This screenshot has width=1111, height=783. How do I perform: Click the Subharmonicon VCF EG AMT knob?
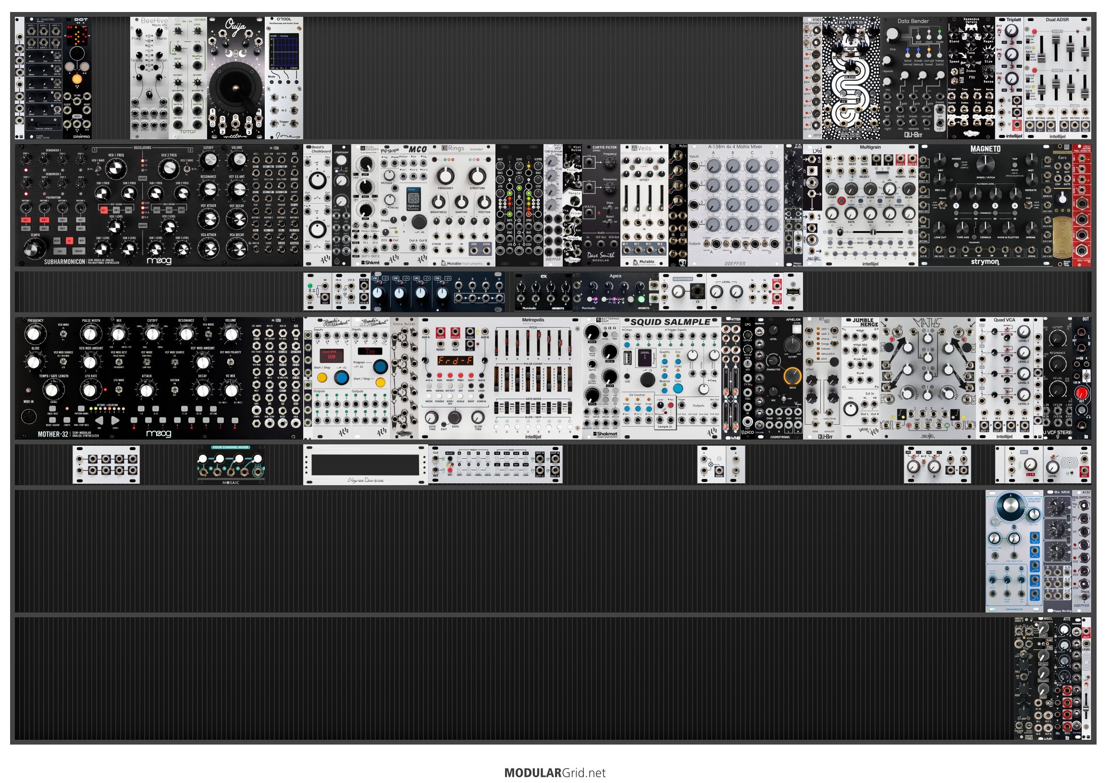(x=236, y=190)
